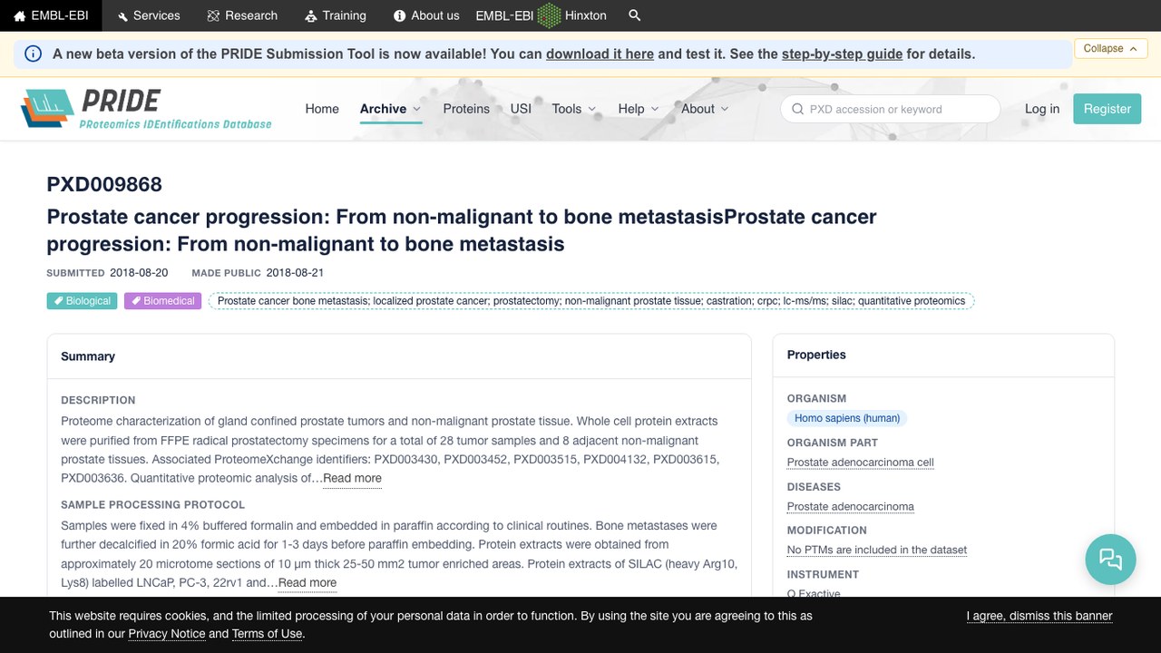This screenshot has width=1161, height=653.
Task: Open the Proteins page
Action: pyautogui.click(x=466, y=109)
